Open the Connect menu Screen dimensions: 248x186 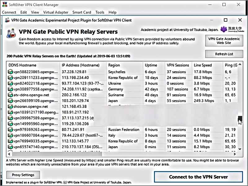pyautogui.click(x=9, y=12)
